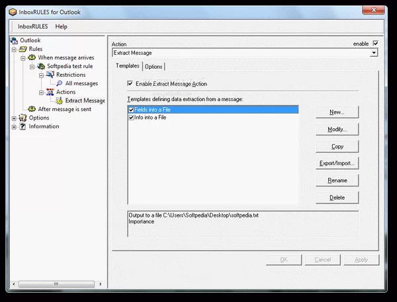Click the Restrictions icon in tree
The height and width of the screenshot is (302, 397).
[x=50, y=75]
